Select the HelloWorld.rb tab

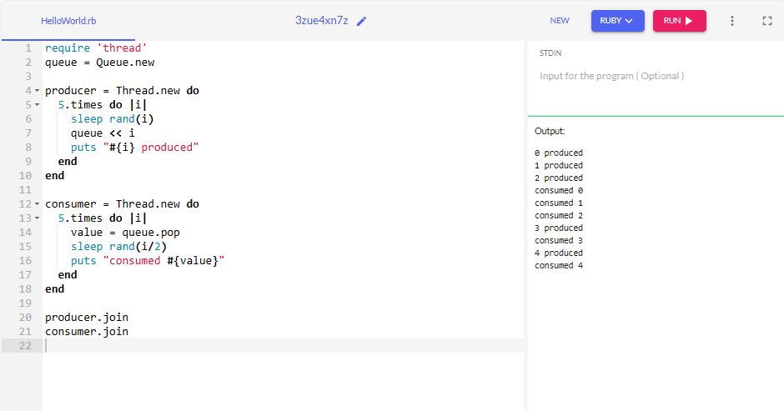point(68,21)
